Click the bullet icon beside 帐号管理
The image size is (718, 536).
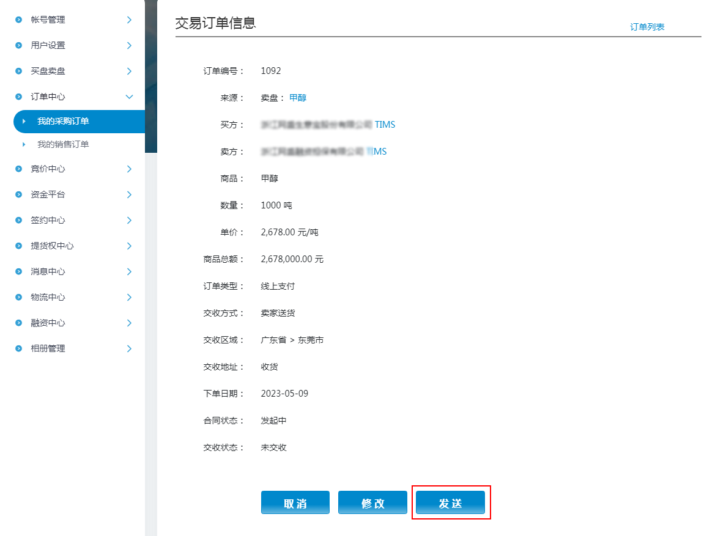tap(18, 20)
